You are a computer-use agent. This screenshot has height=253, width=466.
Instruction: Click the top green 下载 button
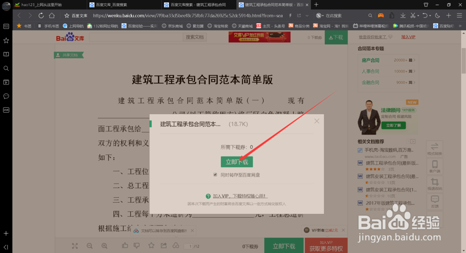tap(336, 37)
